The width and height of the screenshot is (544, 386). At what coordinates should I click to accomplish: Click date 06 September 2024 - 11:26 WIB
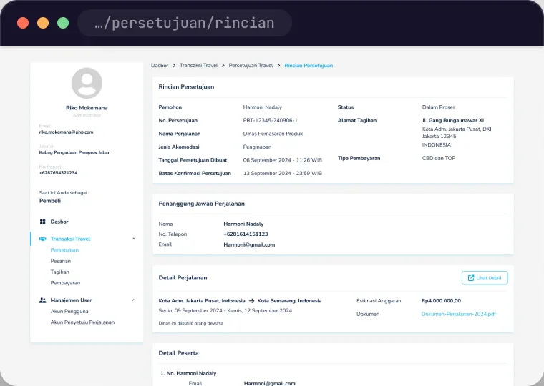pos(283,160)
